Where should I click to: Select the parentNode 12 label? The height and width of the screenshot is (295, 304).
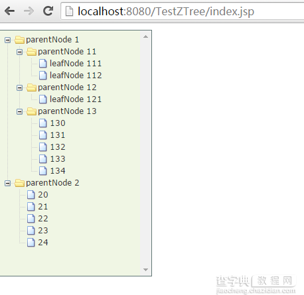67,88
